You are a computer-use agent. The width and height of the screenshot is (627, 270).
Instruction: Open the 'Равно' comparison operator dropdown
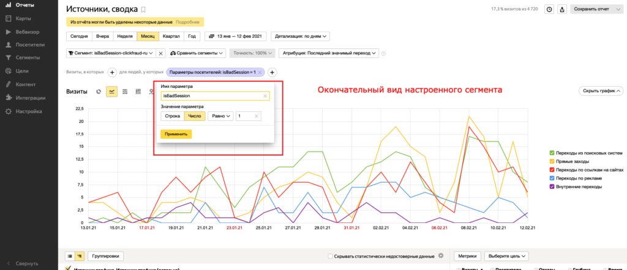(220, 116)
